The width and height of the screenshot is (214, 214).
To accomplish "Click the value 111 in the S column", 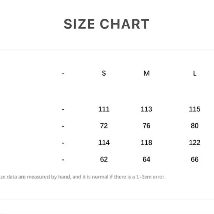I will pos(104,109).
